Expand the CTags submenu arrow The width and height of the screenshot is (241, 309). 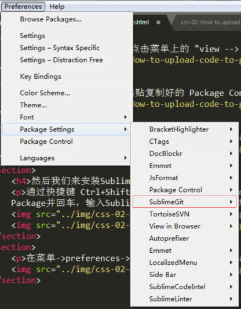point(231,141)
